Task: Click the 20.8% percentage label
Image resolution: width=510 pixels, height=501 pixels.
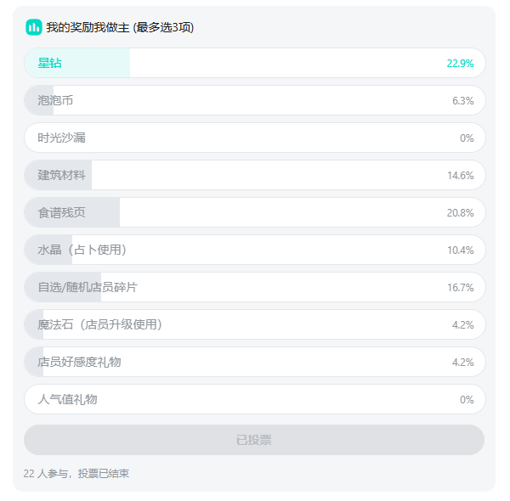Action: tap(460, 213)
